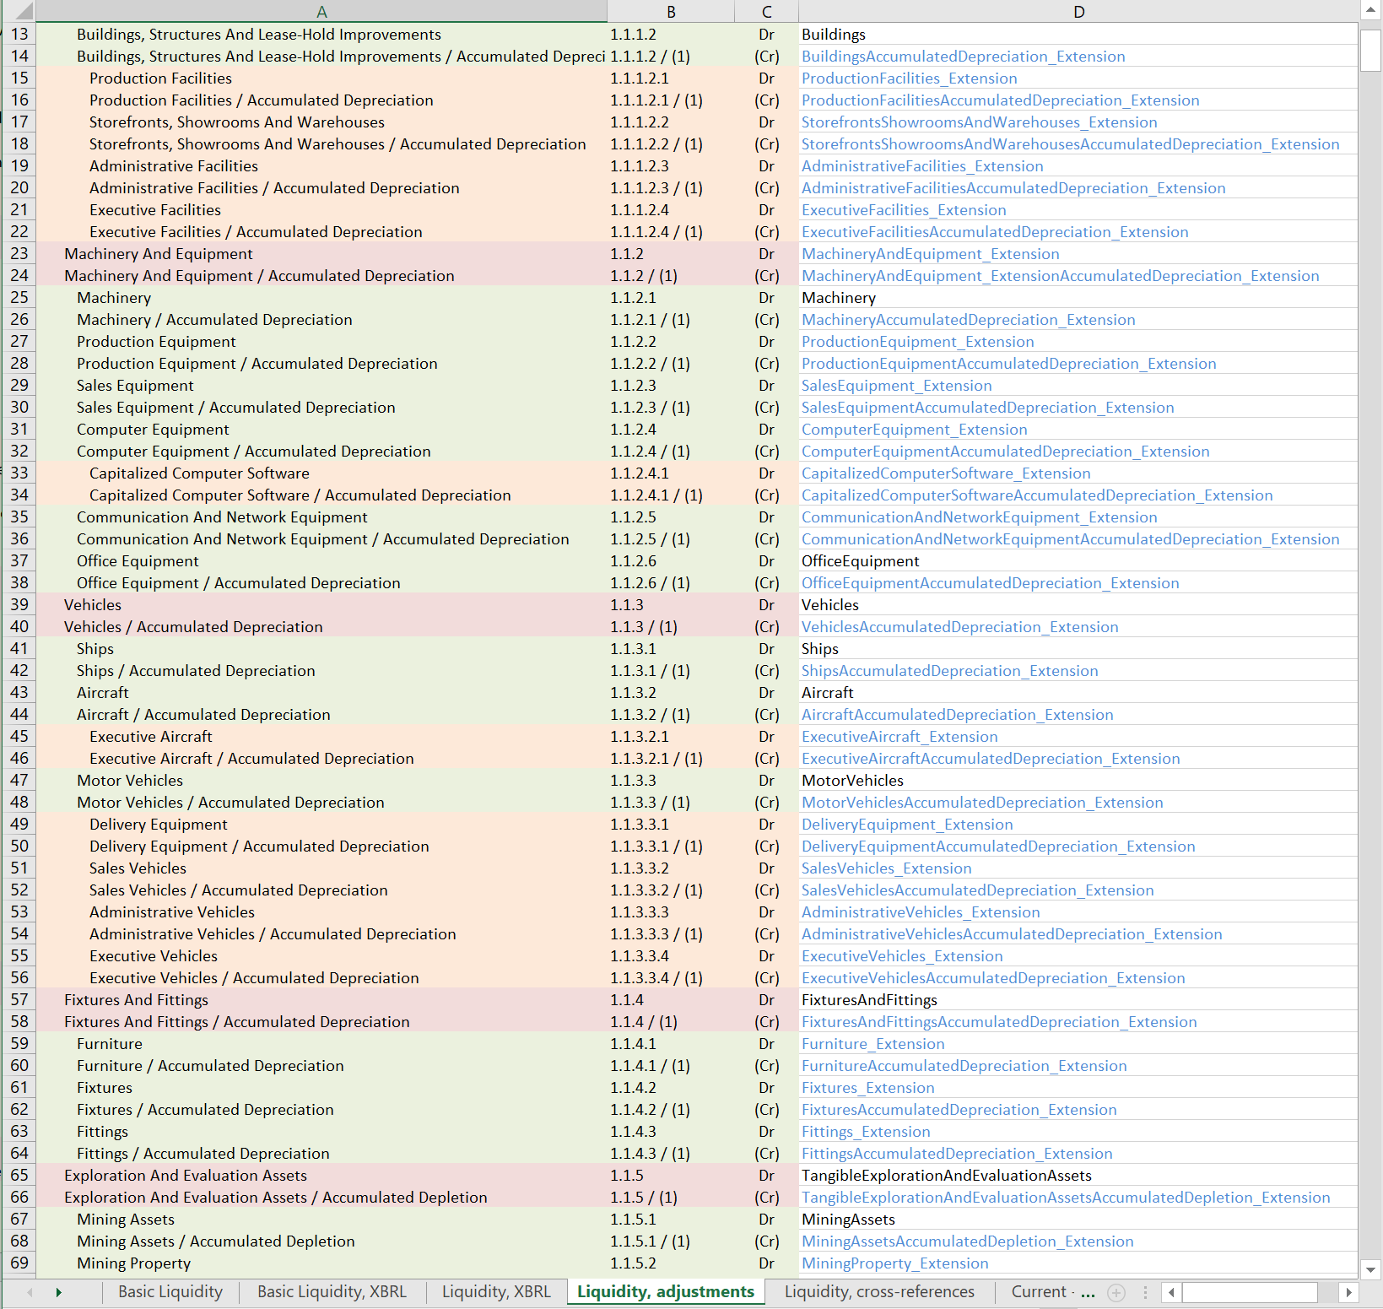Select cell 'Office Equipment' in row 37
Viewport: 1383px width, 1309px height.
tap(321, 560)
